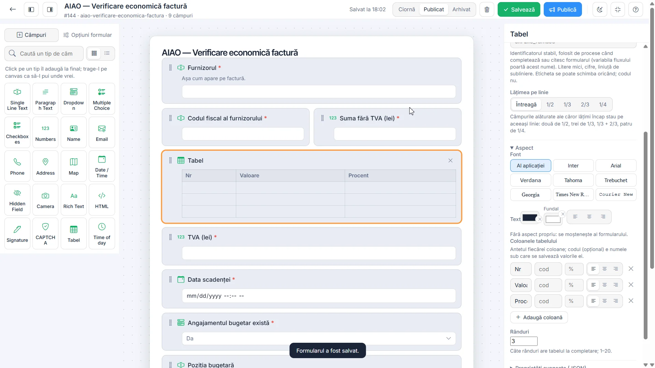Add a Hidden Field type
The image size is (655, 368).
pos(17,200)
